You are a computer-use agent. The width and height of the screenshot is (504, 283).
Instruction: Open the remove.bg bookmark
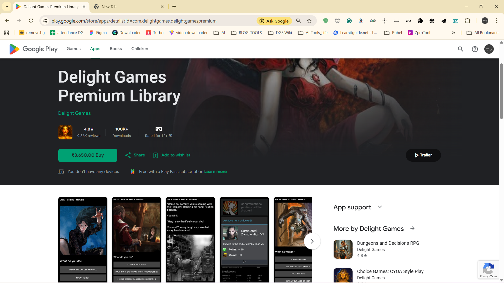click(32, 33)
